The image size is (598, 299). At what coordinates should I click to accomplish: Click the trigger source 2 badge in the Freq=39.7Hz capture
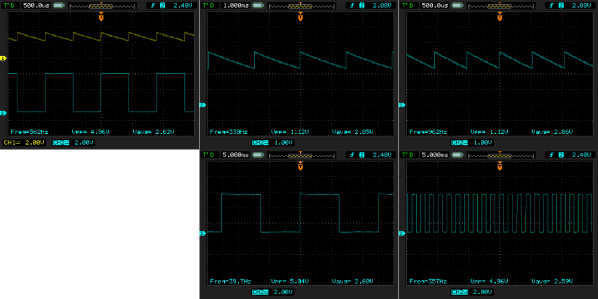tap(362, 155)
